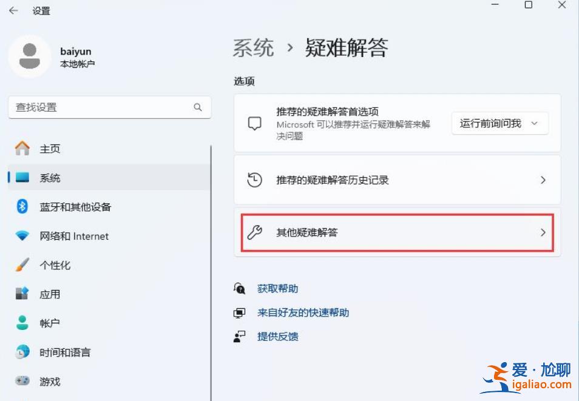Click the Apps icon in the sidebar

[x=22, y=294]
